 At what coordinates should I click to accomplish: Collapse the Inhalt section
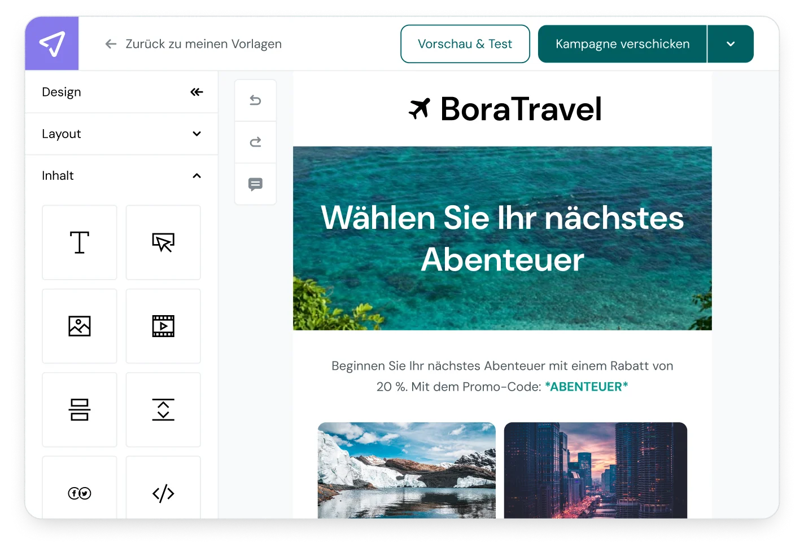[x=121, y=175]
